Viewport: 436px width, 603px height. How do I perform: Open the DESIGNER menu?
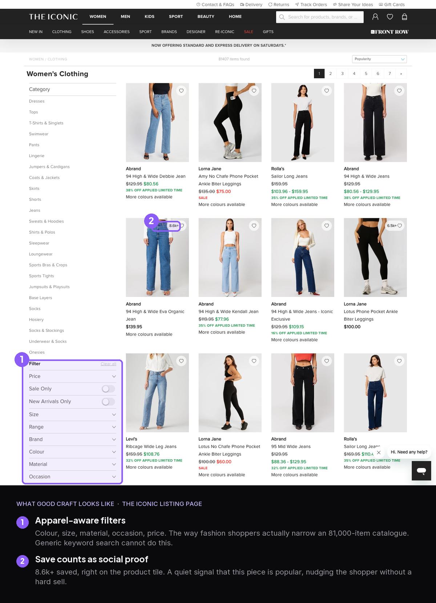coord(196,32)
